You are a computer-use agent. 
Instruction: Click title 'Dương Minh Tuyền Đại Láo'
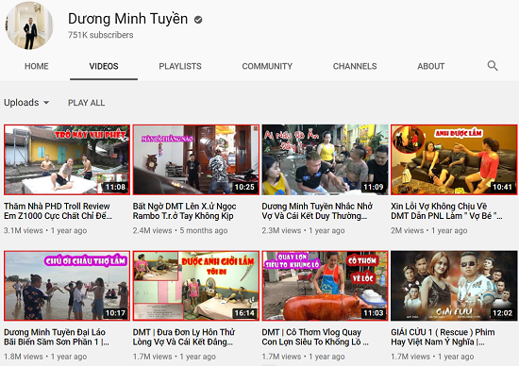57,337
